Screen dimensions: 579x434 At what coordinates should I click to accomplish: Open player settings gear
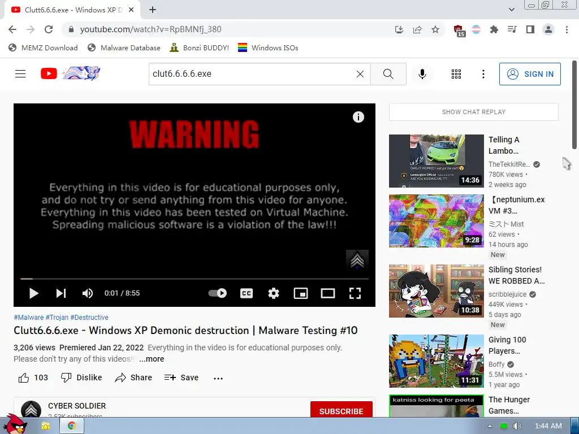point(274,293)
